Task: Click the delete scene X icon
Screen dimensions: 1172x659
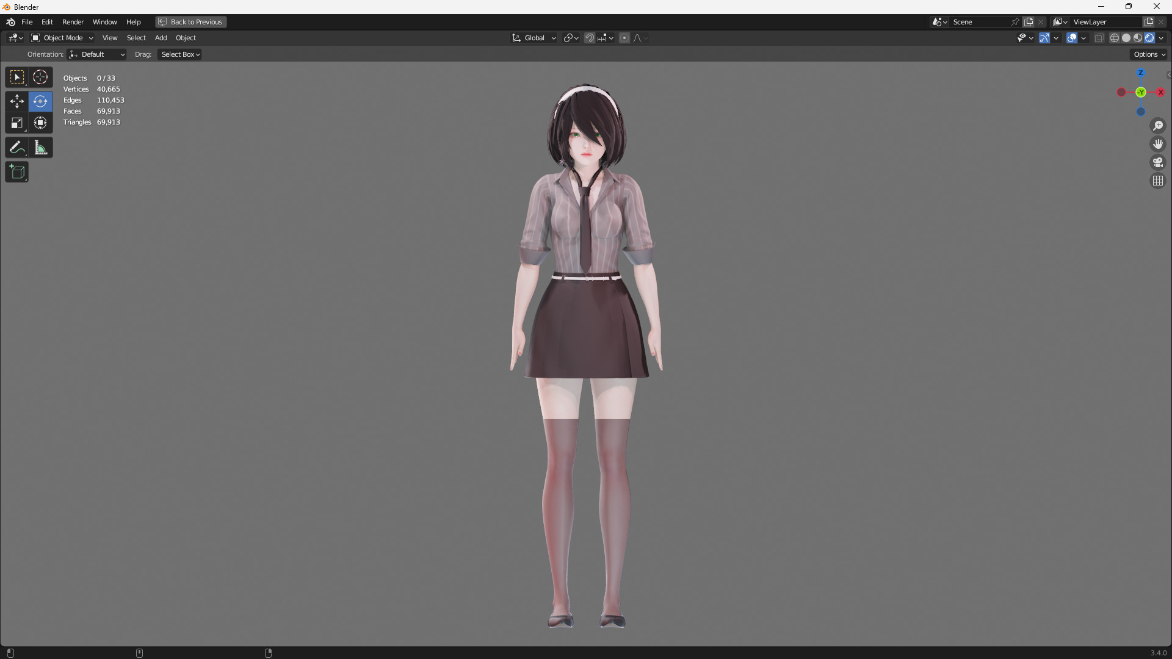Action: pyautogui.click(x=1041, y=22)
